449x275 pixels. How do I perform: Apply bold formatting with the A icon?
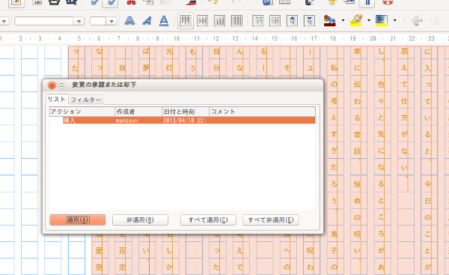click(129, 21)
